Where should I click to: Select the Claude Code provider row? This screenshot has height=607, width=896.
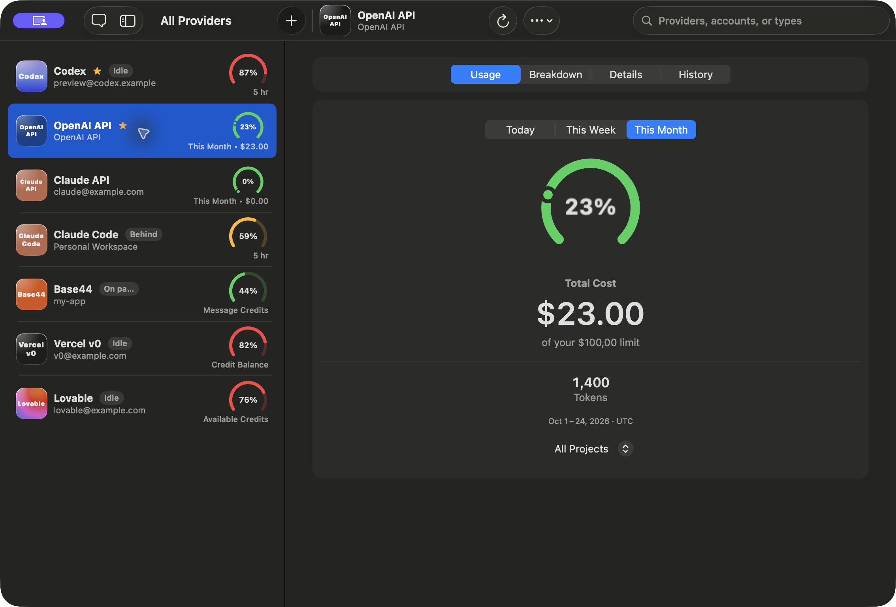[142, 240]
